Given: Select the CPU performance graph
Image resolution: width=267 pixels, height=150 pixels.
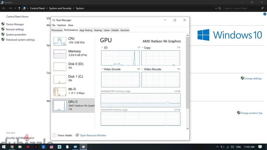Looking at the screenshot, I should (x=60, y=41).
